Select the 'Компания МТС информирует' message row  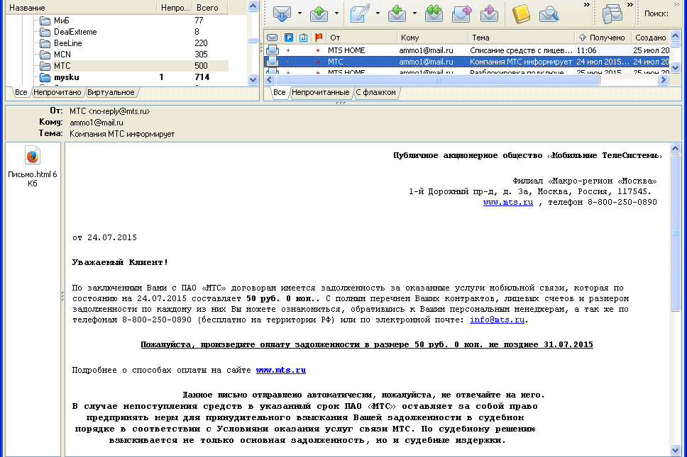[x=467, y=62]
